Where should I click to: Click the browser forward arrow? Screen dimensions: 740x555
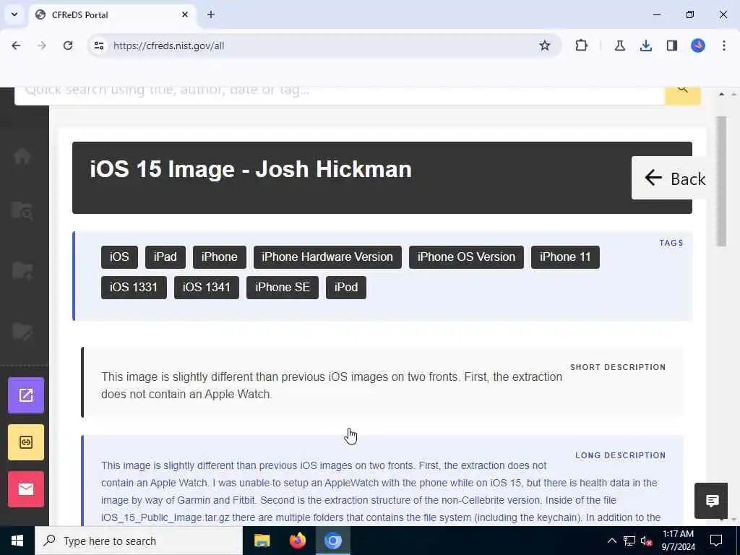41,46
